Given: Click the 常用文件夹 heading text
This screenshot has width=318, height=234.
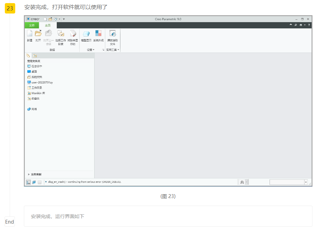Looking at the screenshot, I should [x=34, y=61].
